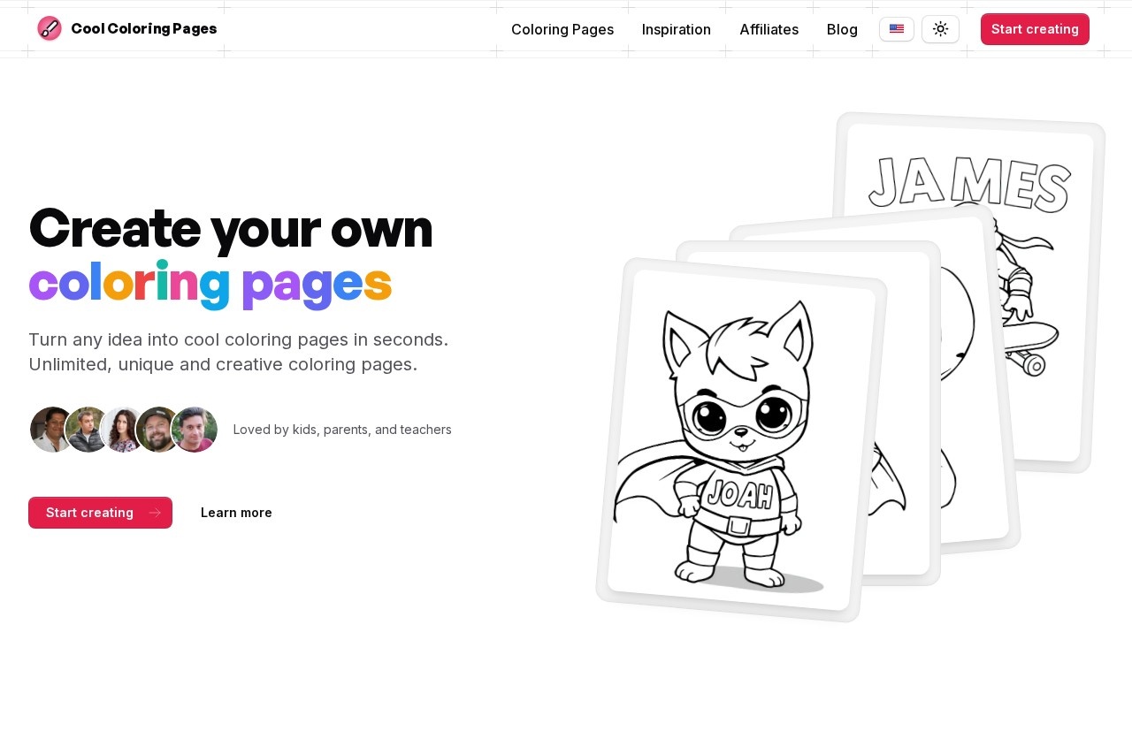This screenshot has width=1132, height=754.
Task: Go to the Inspiration nav link
Action: point(676,29)
